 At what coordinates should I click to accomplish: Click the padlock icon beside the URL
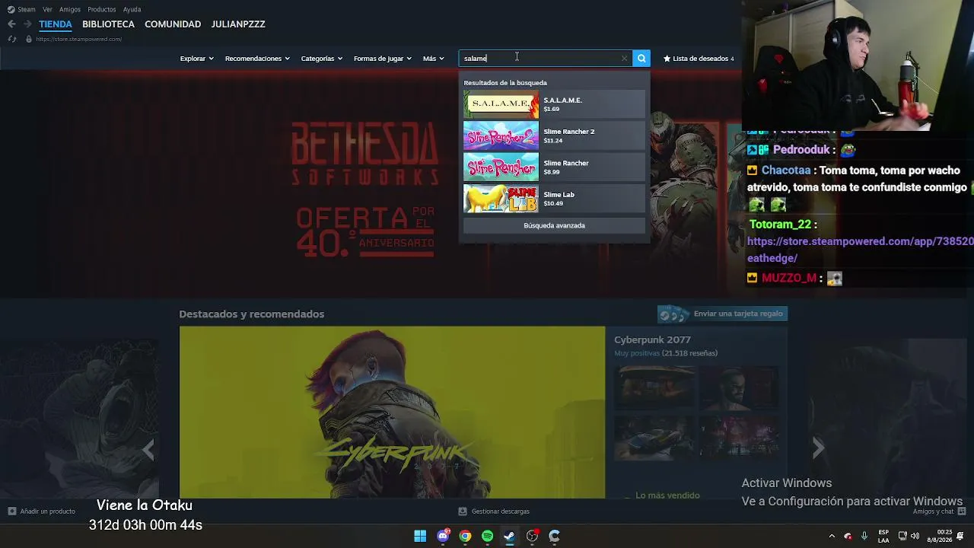point(29,39)
